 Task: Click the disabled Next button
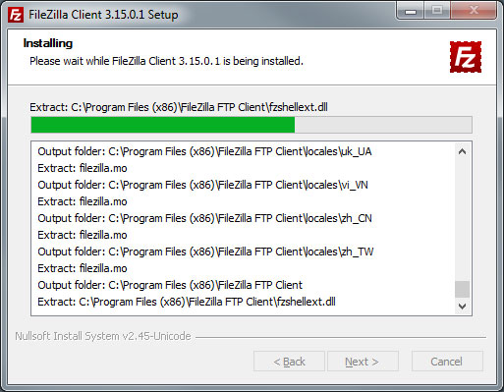363,362
